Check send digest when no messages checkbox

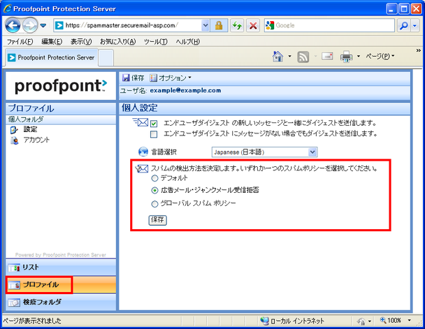click(154, 134)
